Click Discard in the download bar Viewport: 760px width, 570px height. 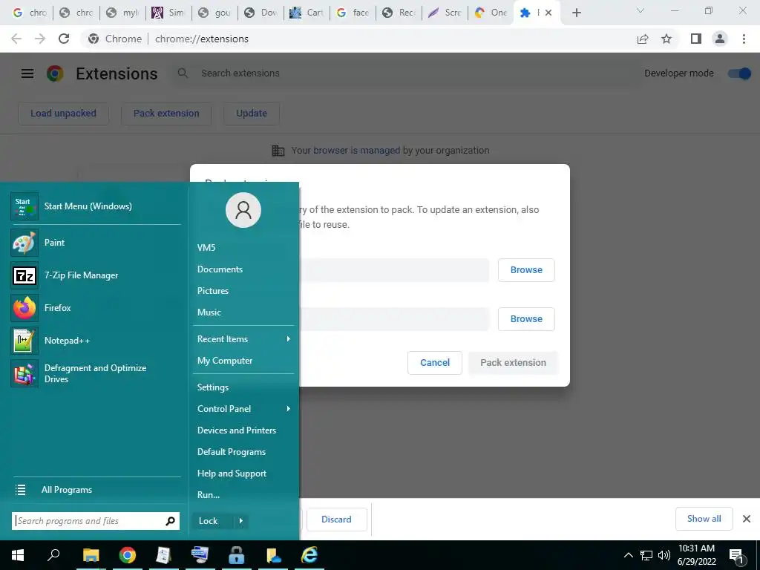(336, 520)
